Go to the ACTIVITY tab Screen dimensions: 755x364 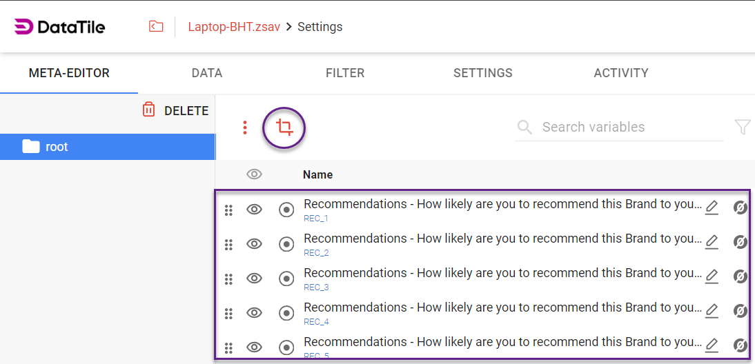click(x=621, y=73)
